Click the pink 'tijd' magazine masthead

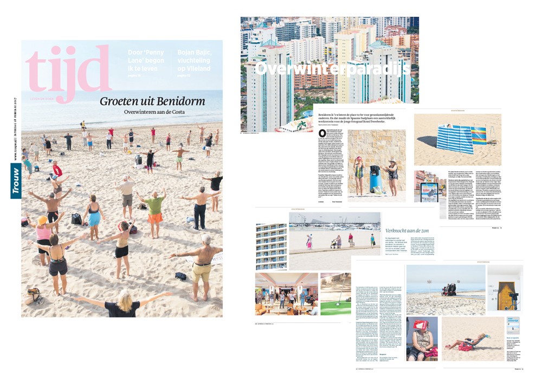(68, 74)
